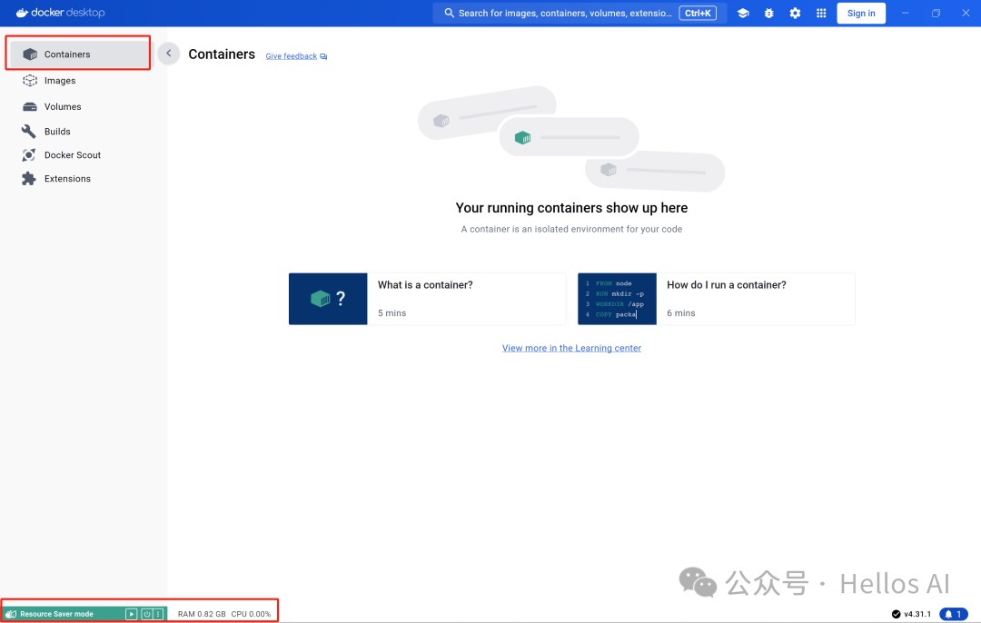Click the Docker Scout target icon

tap(29, 155)
